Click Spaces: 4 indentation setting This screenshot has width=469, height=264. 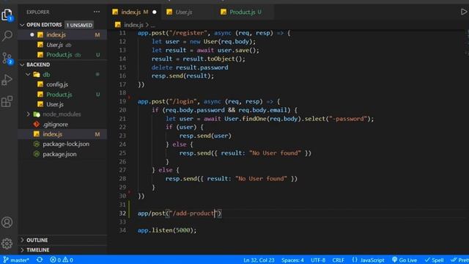coord(292,260)
